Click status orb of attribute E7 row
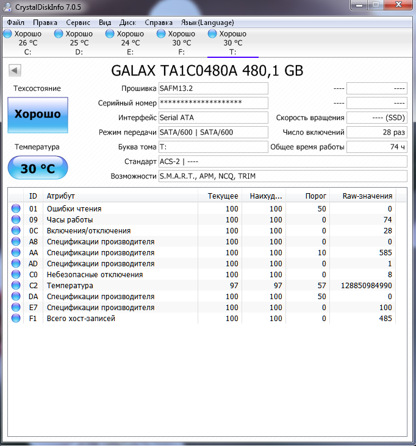 pos(16,307)
